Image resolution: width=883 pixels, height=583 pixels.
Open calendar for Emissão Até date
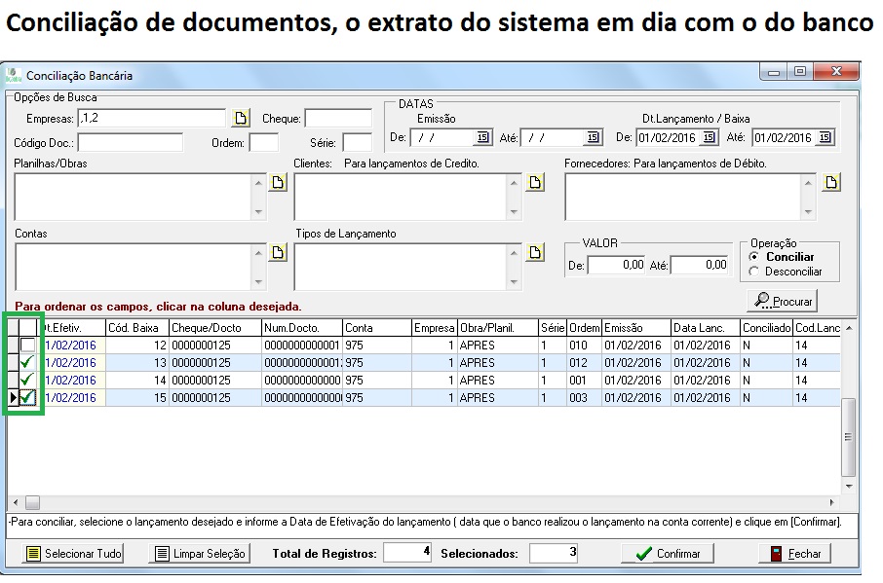[592, 138]
